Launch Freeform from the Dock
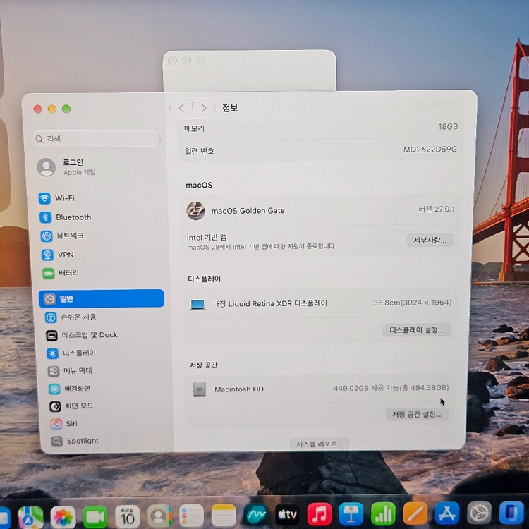This screenshot has width=529, height=529. (255, 515)
